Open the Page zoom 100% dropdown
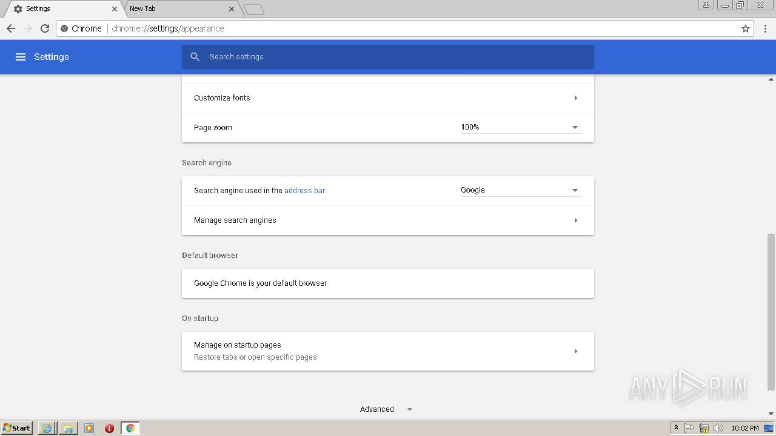 [521, 127]
